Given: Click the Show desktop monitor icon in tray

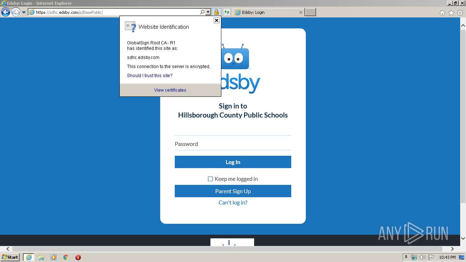Looking at the screenshot, I should click(462, 257).
